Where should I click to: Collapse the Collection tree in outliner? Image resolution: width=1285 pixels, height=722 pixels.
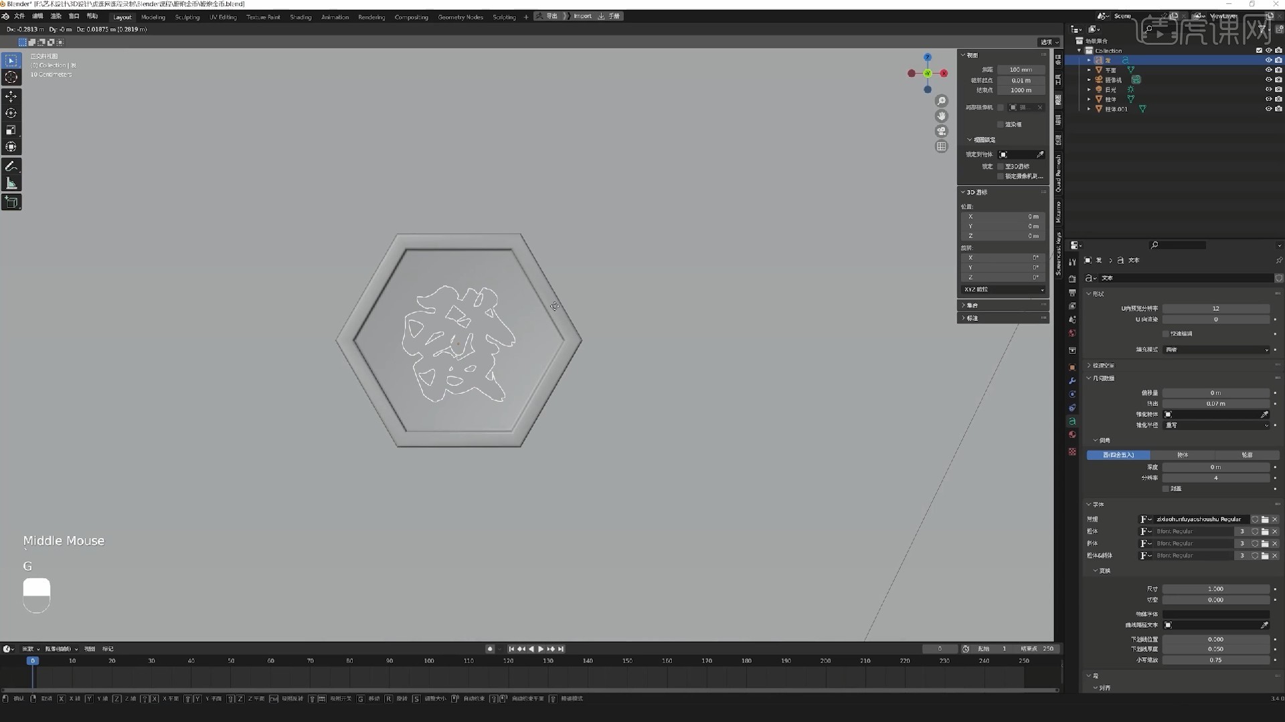pos(1079,51)
